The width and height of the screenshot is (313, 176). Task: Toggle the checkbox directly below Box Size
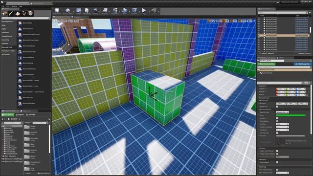pyautogui.click(x=277, y=107)
